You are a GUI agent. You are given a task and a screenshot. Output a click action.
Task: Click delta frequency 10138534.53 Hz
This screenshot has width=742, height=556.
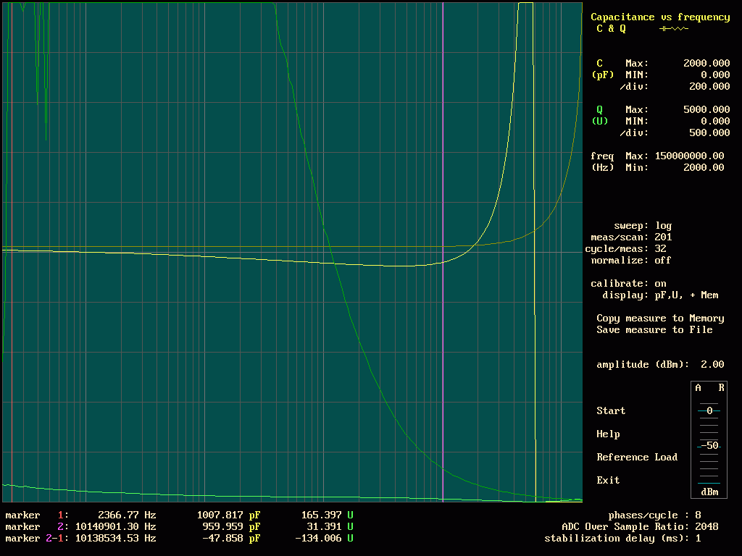pos(115,538)
